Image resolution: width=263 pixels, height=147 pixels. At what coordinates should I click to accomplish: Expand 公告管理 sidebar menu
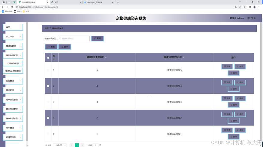point(13,81)
